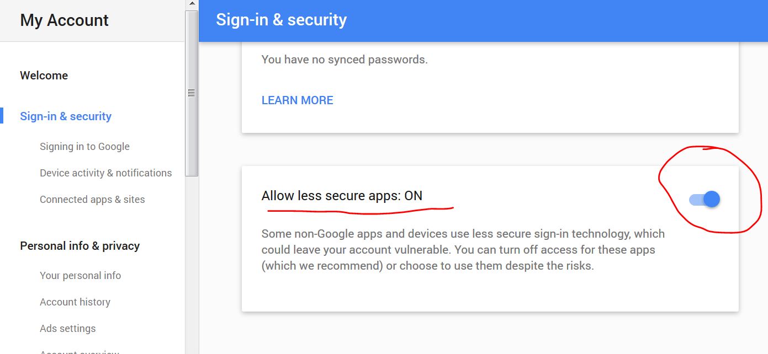Click the 'You have no synced passwords' text
The image size is (768, 354).
tap(345, 60)
